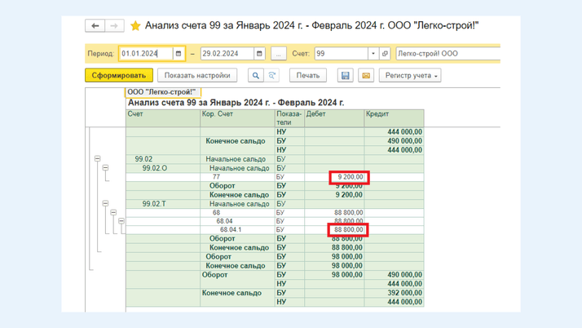Click Показать настройки button
This screenshot has width=582, height=328.
[197, 75]
